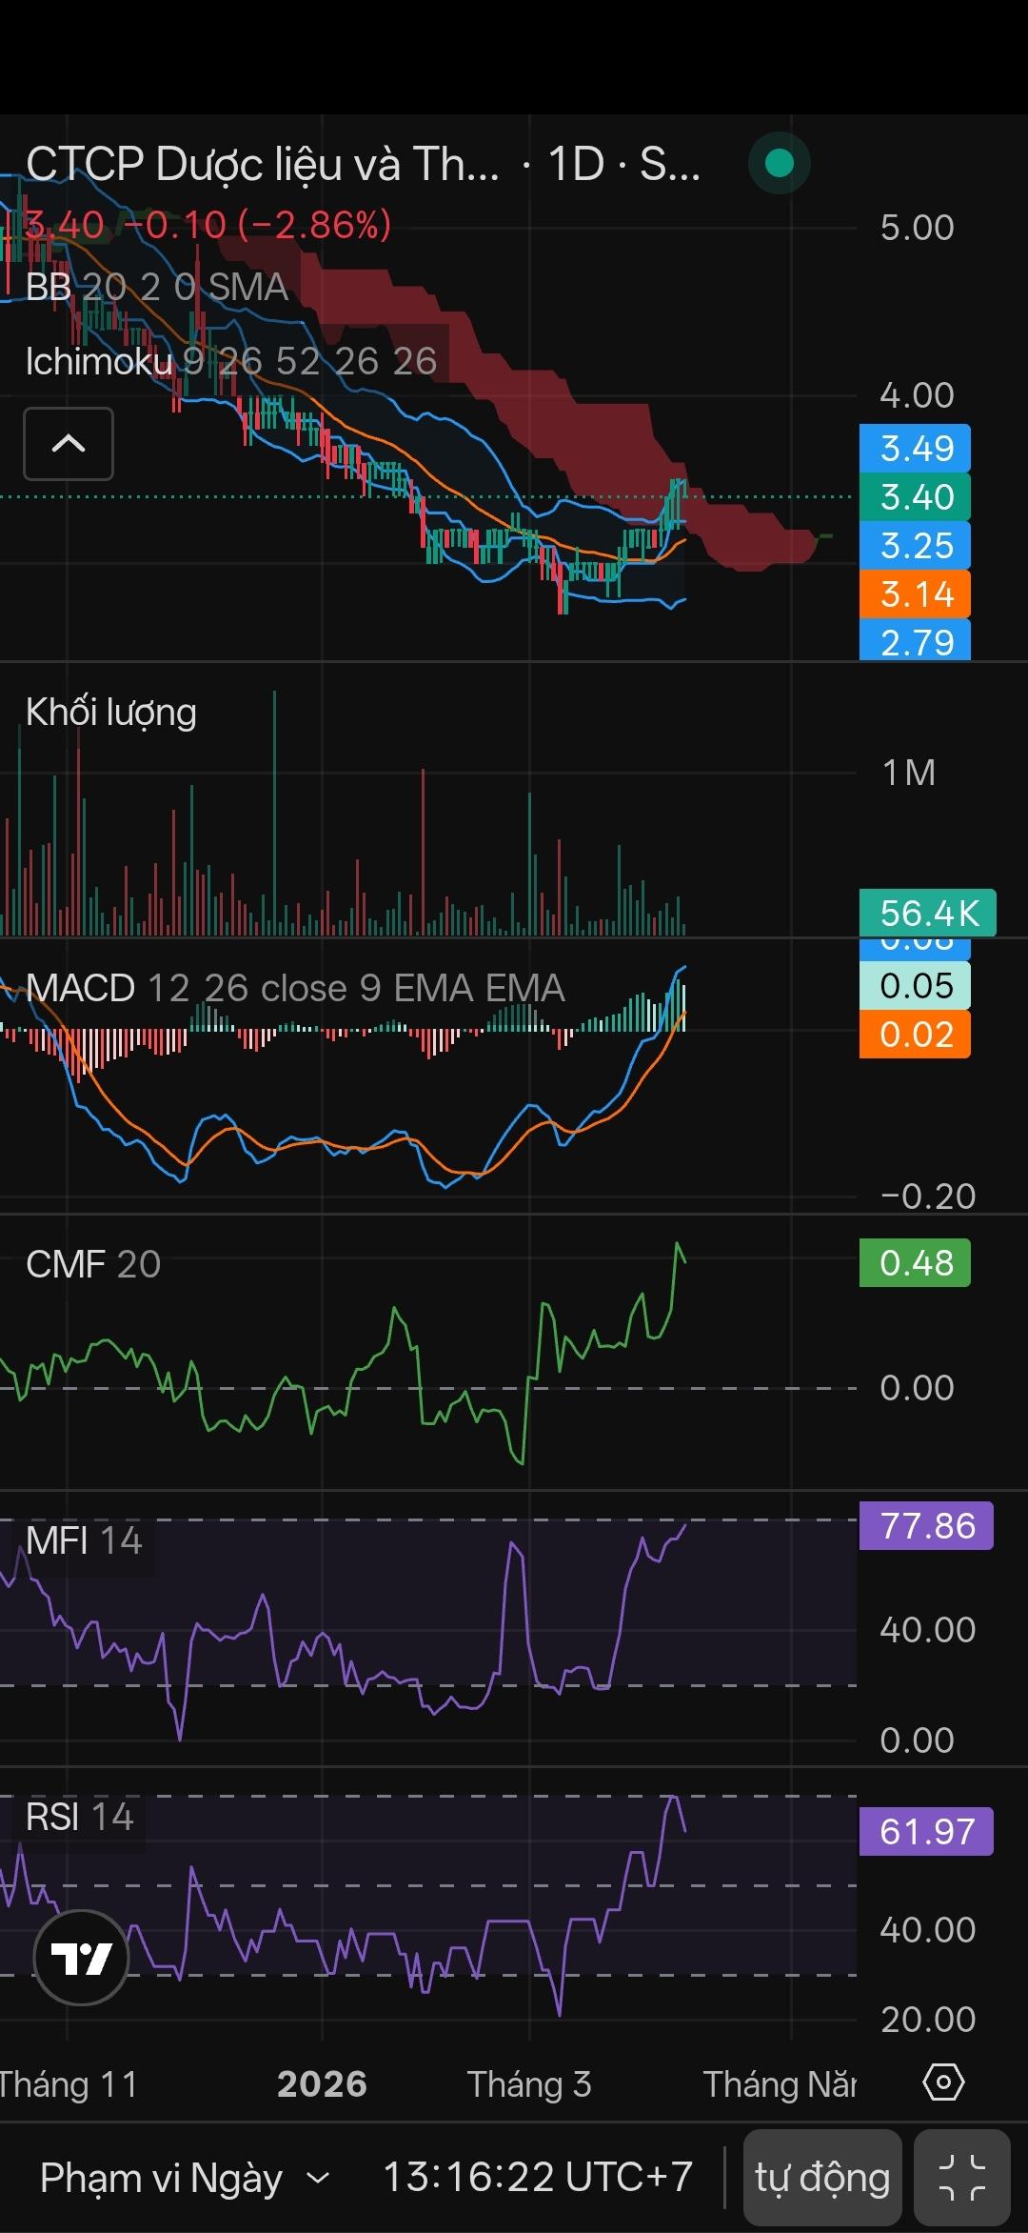Click the Tháng 3 time axis marker
This screenshot has height=2233, width=1028.
[529, 2084]
